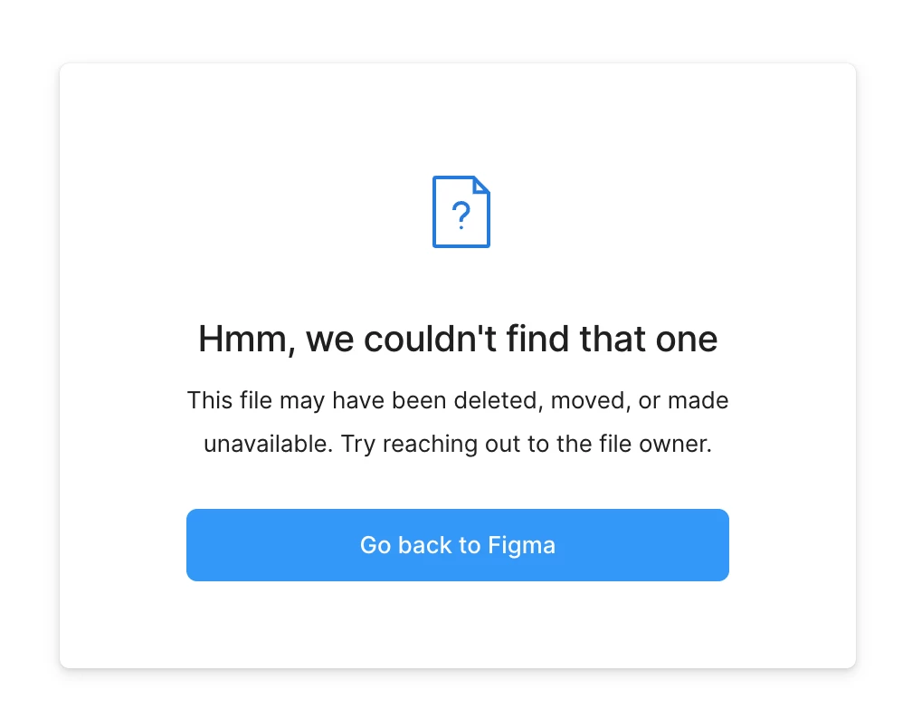Screen dimensions: 912x728
Task: Click the words or made in description
Action: point(683,400)
